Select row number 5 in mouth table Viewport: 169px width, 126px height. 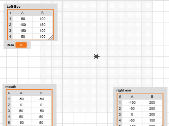point(9,123)
